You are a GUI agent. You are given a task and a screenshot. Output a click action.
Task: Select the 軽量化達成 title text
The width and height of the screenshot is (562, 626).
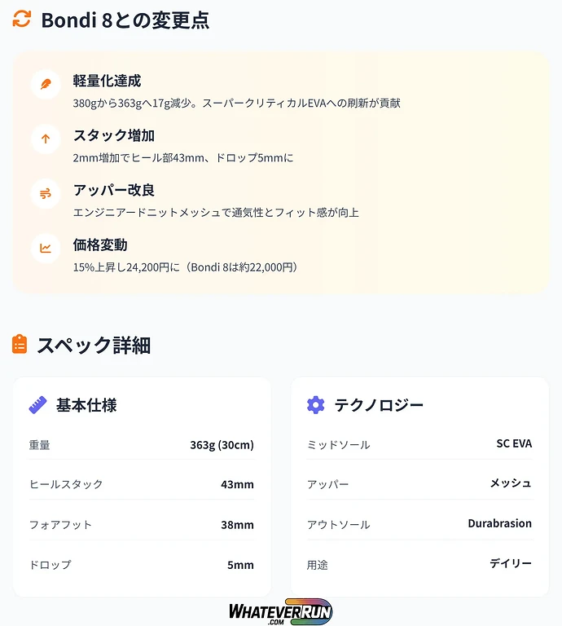107,81
